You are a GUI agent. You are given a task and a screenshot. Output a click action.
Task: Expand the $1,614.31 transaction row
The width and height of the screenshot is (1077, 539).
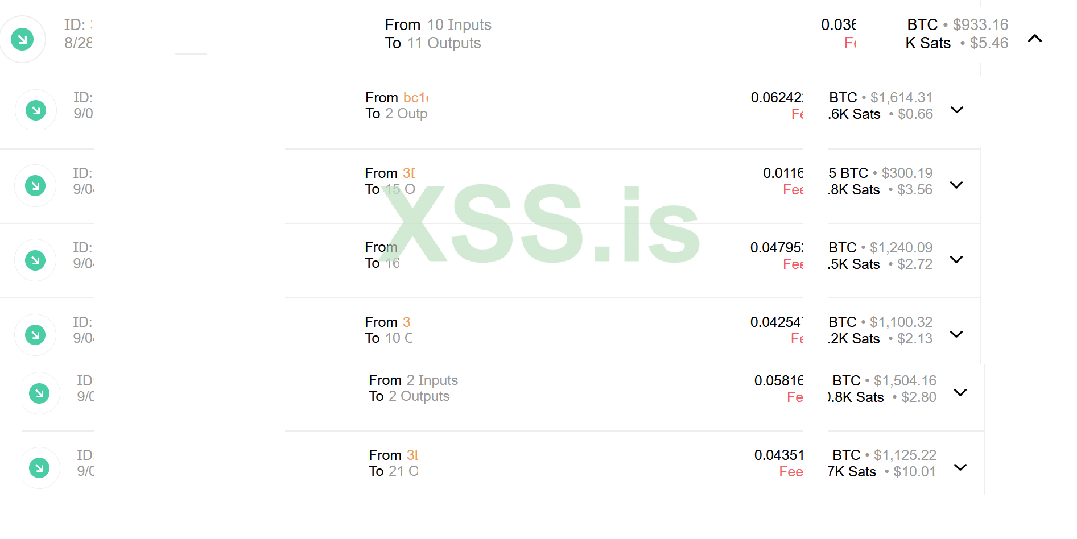pyautogui.click(x=957, y=110)
